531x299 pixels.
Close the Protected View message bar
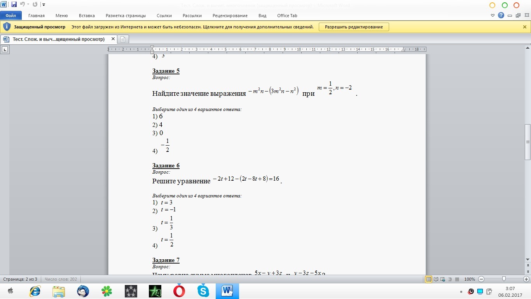524,27
